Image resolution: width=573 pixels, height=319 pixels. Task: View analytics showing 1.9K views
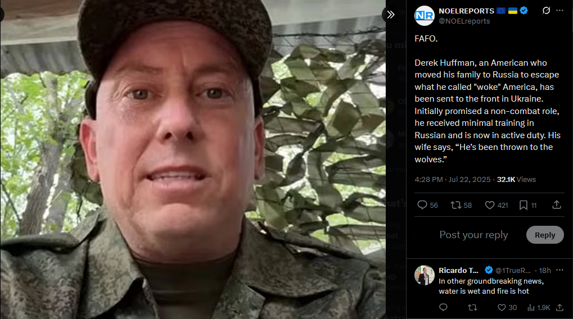coord(539,308)
